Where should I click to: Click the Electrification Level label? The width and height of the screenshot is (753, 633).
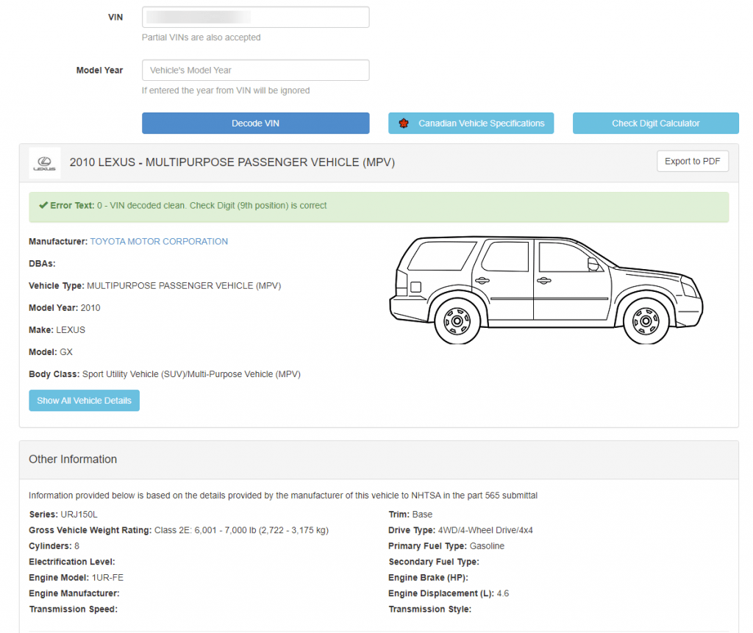pyautogui.click(x=72, y=562)
